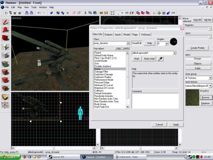213x160 pixels.
Task: Open the Angles value dropdown
Action: tap(166, 44)
